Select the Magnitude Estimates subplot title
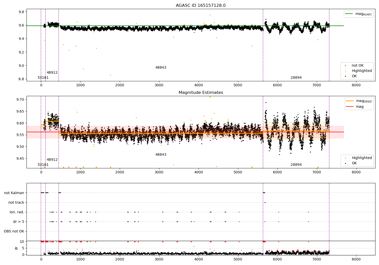This screenshot has width=379, height=265. (x=201, y=93)
